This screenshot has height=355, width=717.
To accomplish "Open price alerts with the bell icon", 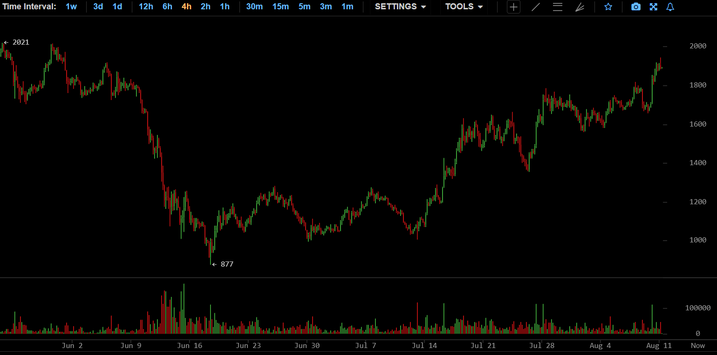I will point(670,7).
